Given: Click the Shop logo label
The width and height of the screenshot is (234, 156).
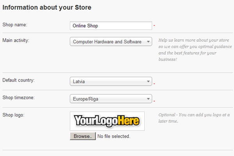Looking at the screenshot, I should point(13,115).
